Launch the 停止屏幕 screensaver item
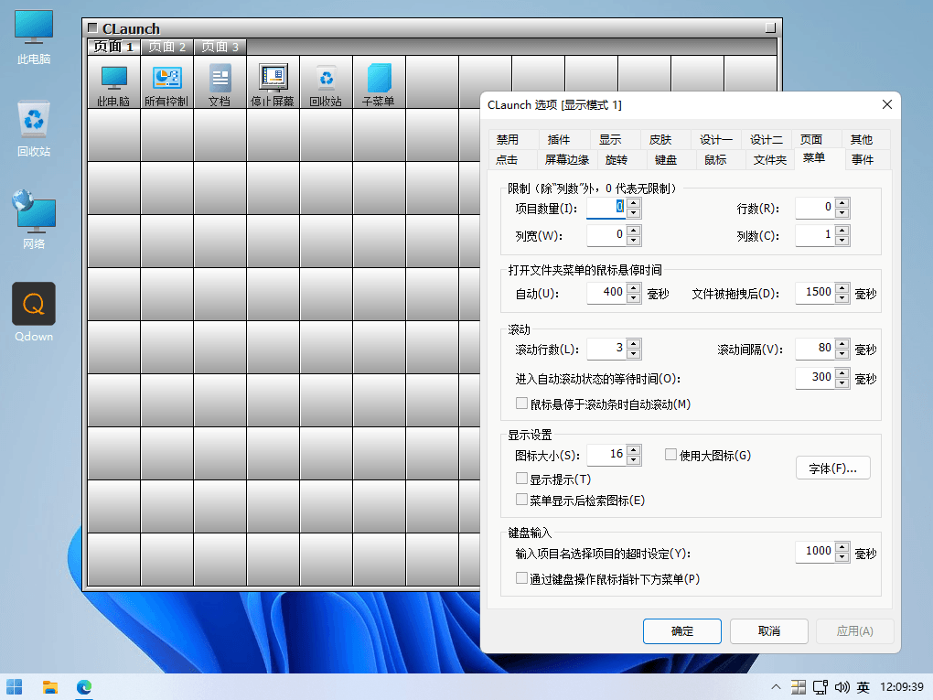This screenshot has width=933, height=700. (273, 82)
